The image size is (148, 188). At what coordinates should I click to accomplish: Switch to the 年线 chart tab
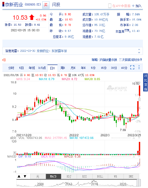click(32, 68)
